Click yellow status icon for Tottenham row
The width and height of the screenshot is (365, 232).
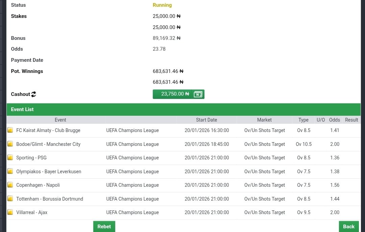[x=10, y=199]
